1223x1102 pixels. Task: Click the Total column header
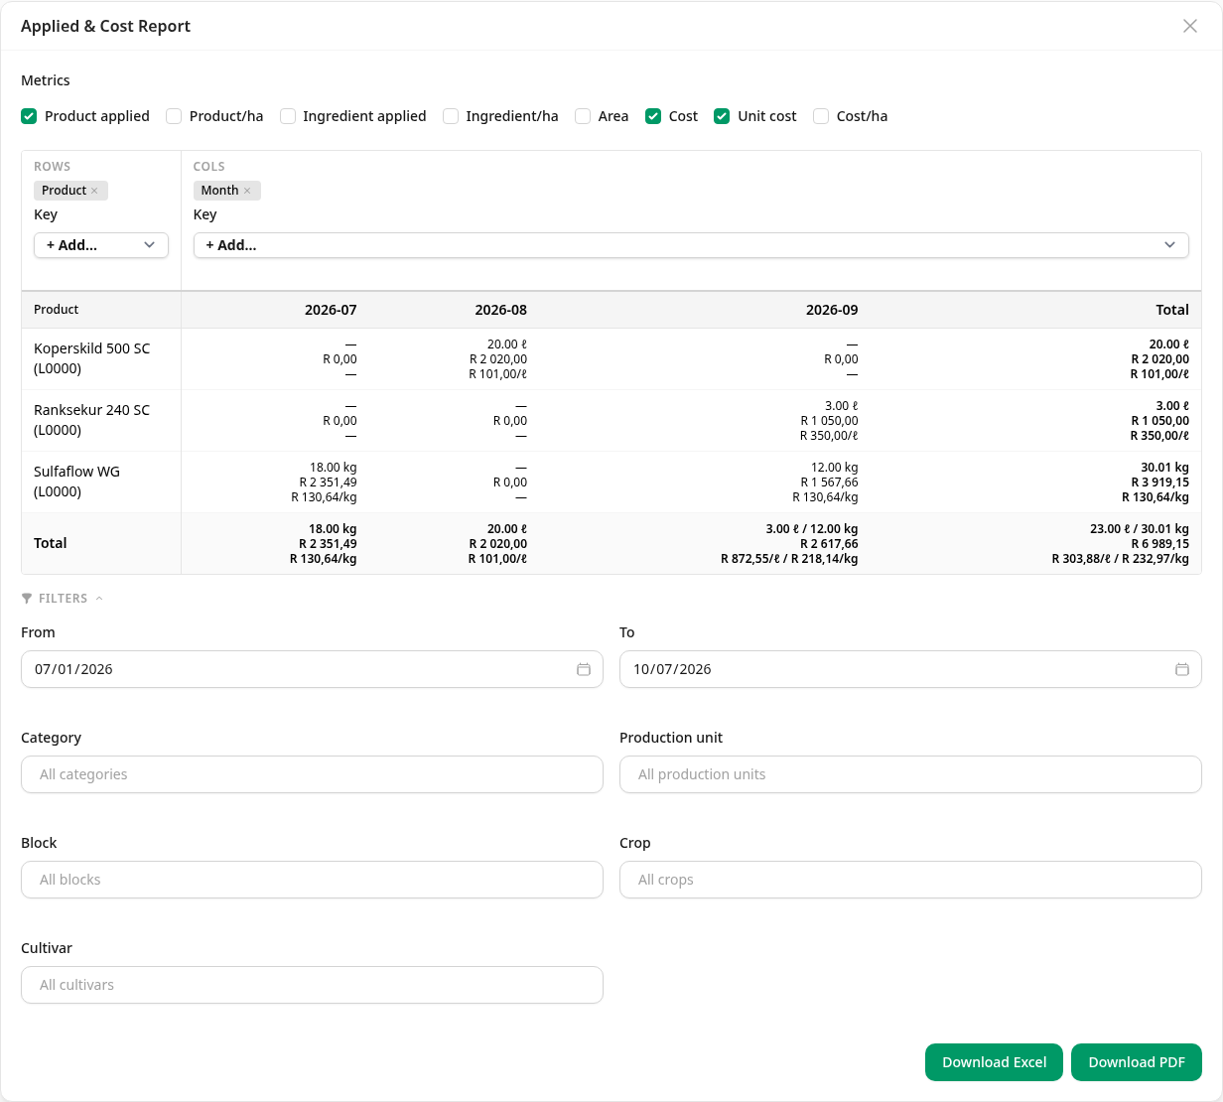1172,310
